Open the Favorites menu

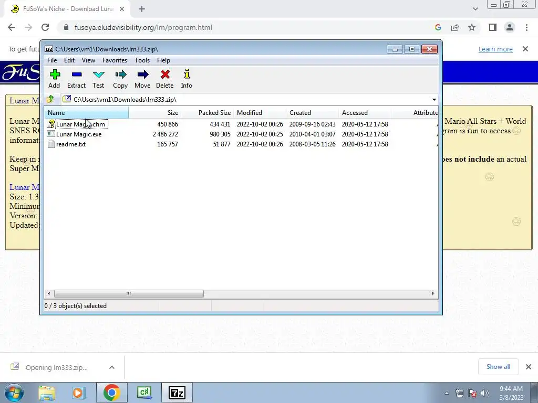tap(115, 60)
